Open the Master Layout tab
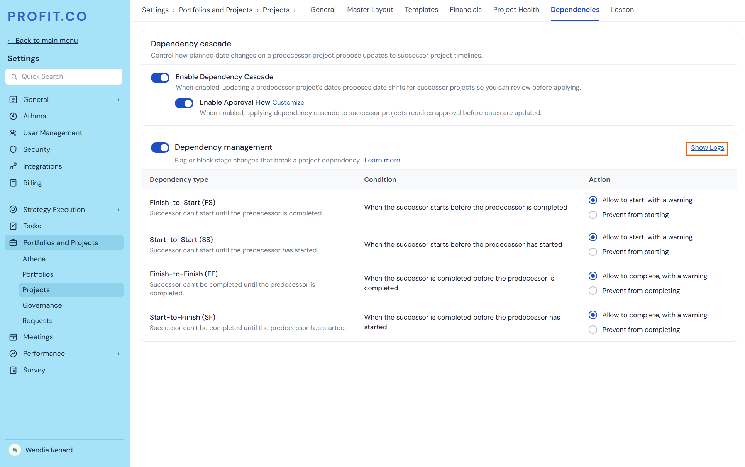This screenshot has width=745, height=467. click(x=370, y=10)
